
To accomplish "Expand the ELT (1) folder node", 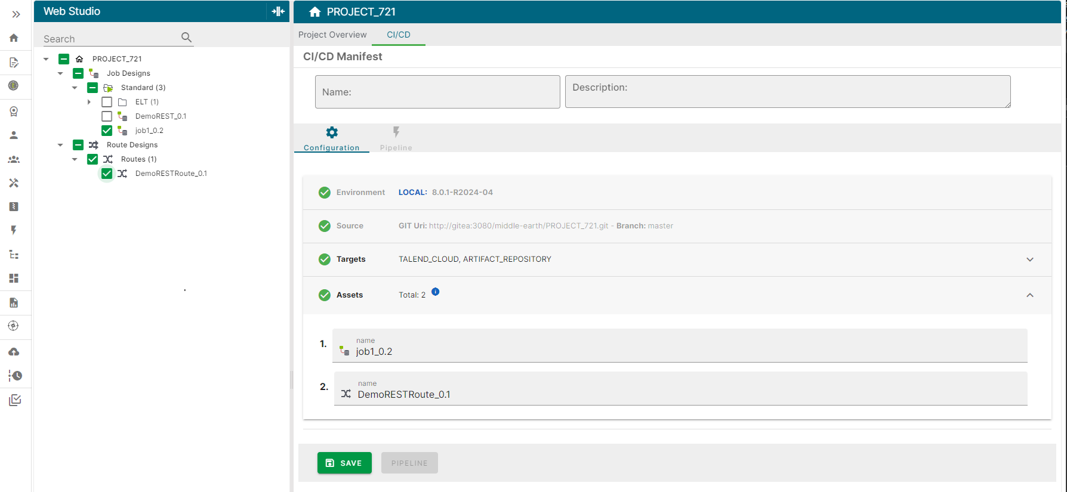I will tap(89, 102).
